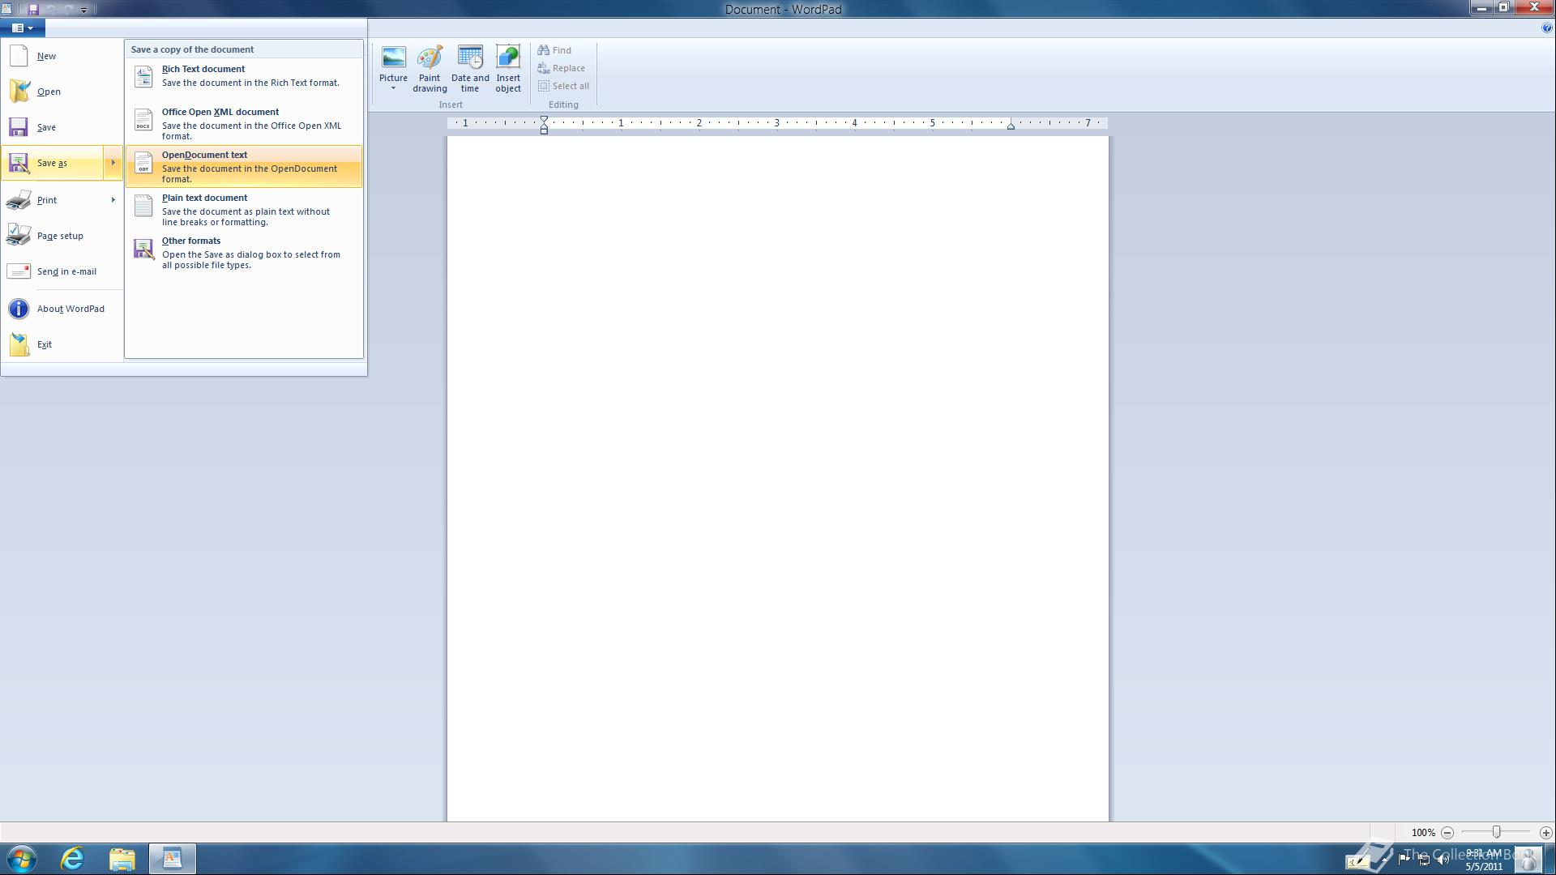Click the Replace button in Editing
This screenshot has height=875, width=1556.
pyautogui.click(x=562, y=68)
